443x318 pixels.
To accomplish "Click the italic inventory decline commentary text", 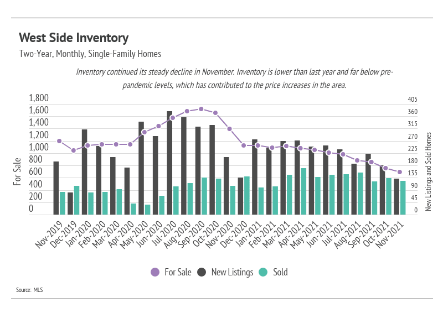I will pyautogui.click(x=234, y=78).
